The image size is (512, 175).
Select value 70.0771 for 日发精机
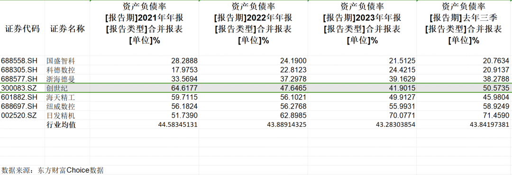[x=362, y=115]
